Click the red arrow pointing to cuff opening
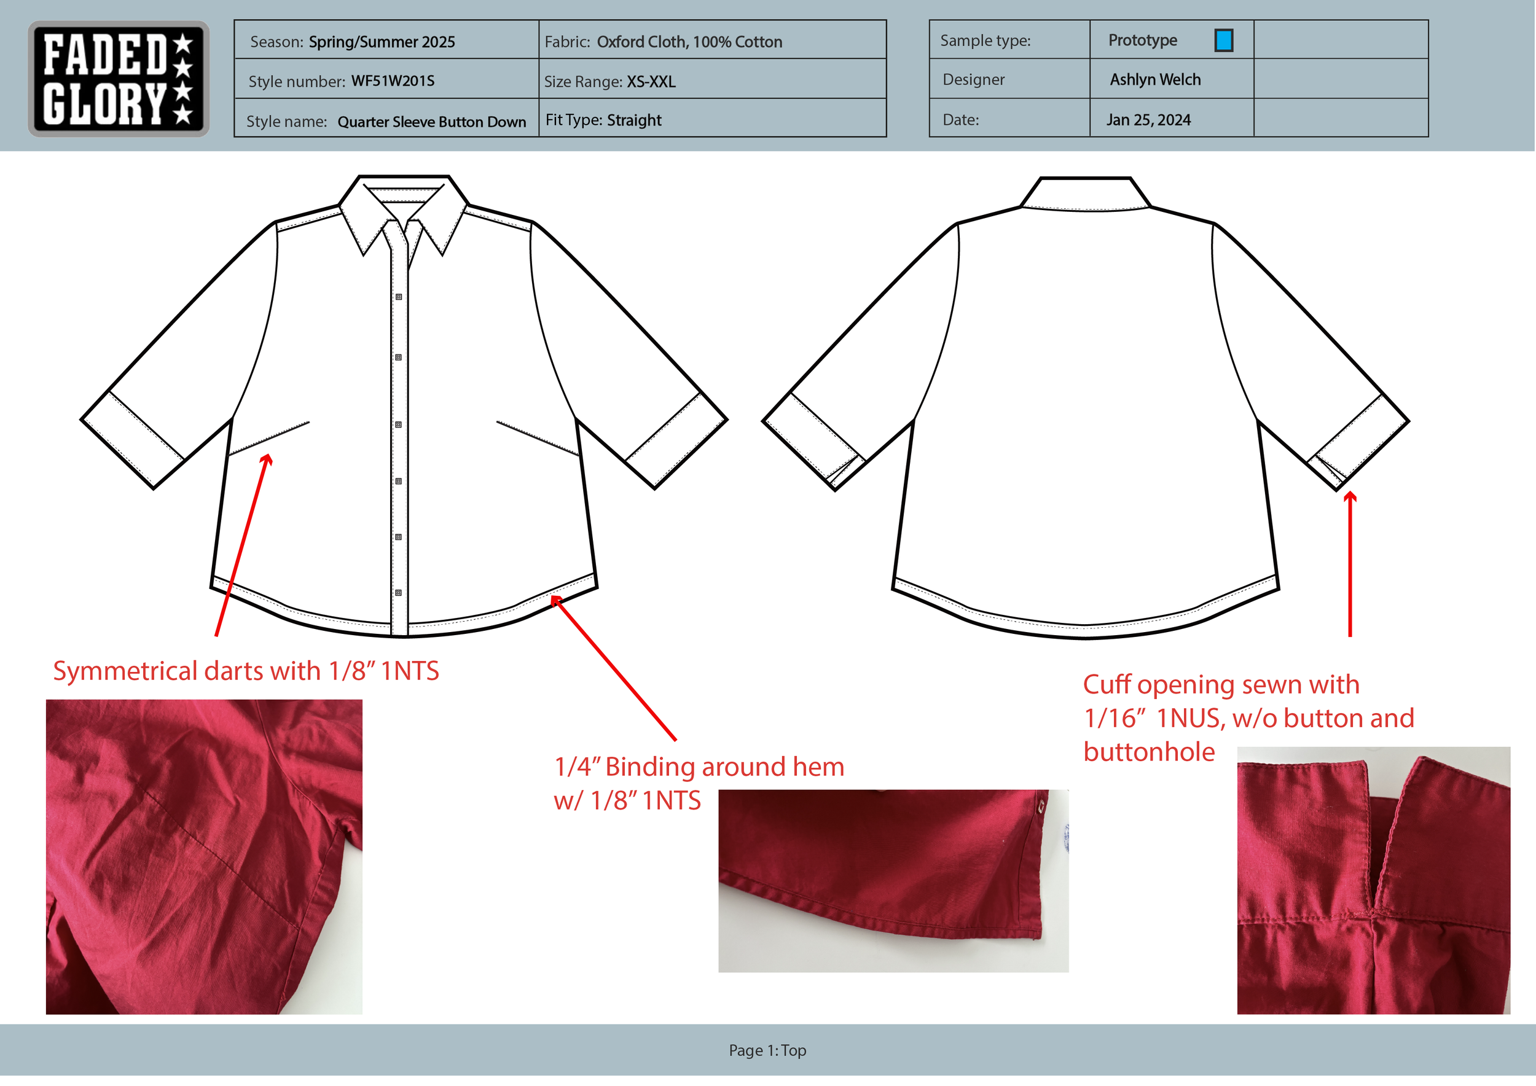1536x1086 pixels. pos(1350,565)
